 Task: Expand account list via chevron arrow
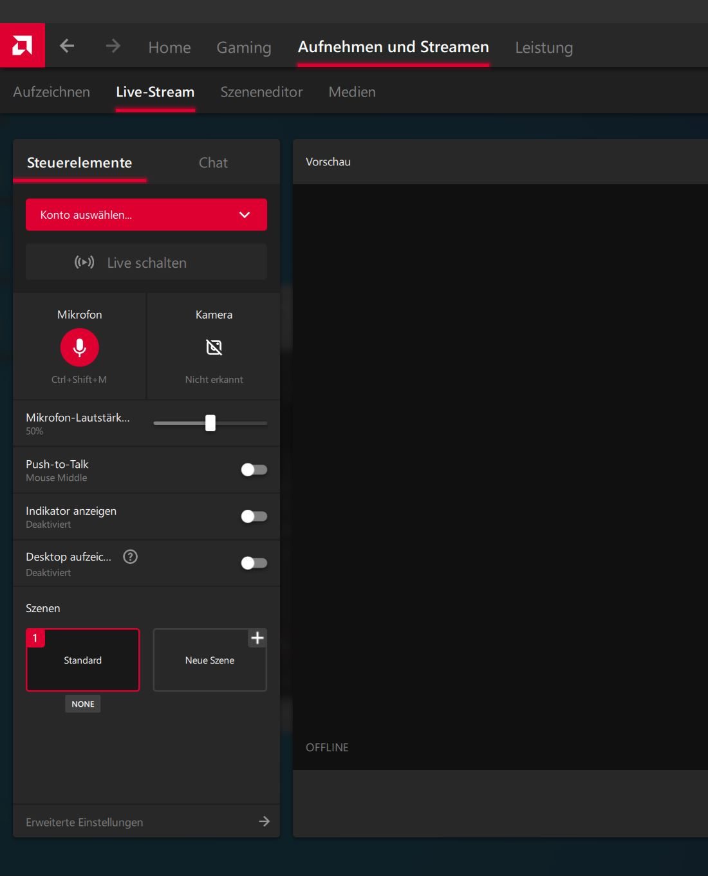pos(245,215)
